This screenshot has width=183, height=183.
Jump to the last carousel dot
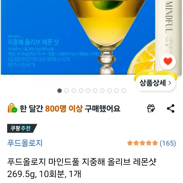click(x=124, y=91)
